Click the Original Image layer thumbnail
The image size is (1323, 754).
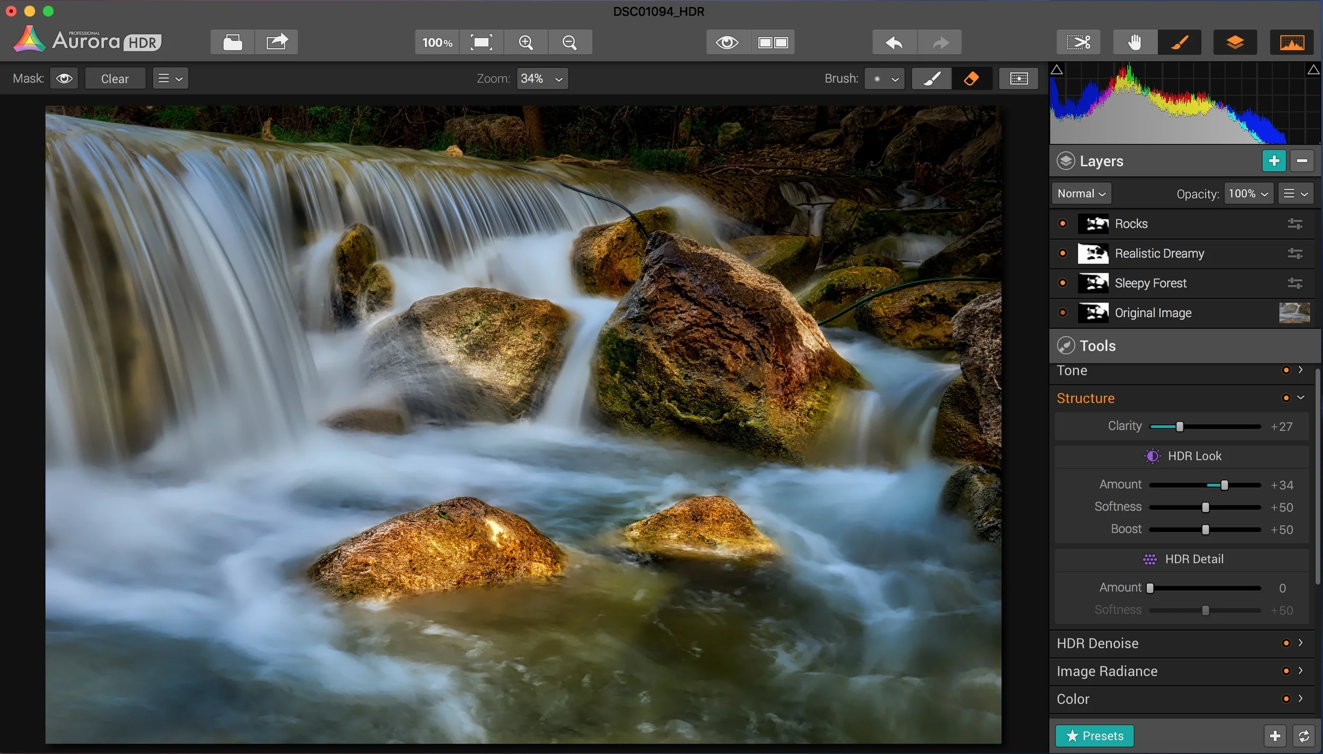coord(1294,313)
